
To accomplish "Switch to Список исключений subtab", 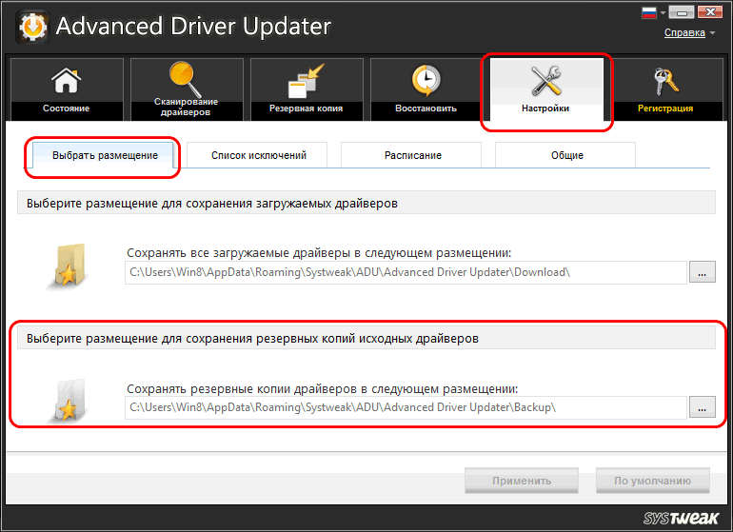I will [259, 155].
